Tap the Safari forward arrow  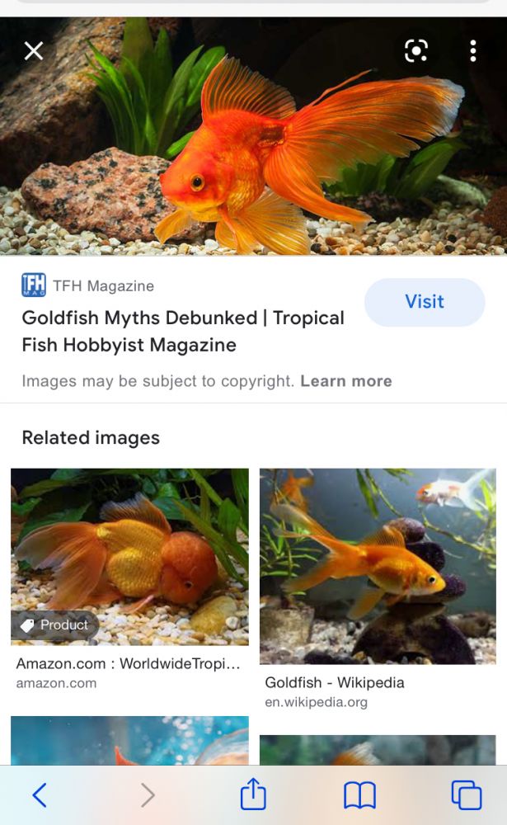click(x=148, y=794)
